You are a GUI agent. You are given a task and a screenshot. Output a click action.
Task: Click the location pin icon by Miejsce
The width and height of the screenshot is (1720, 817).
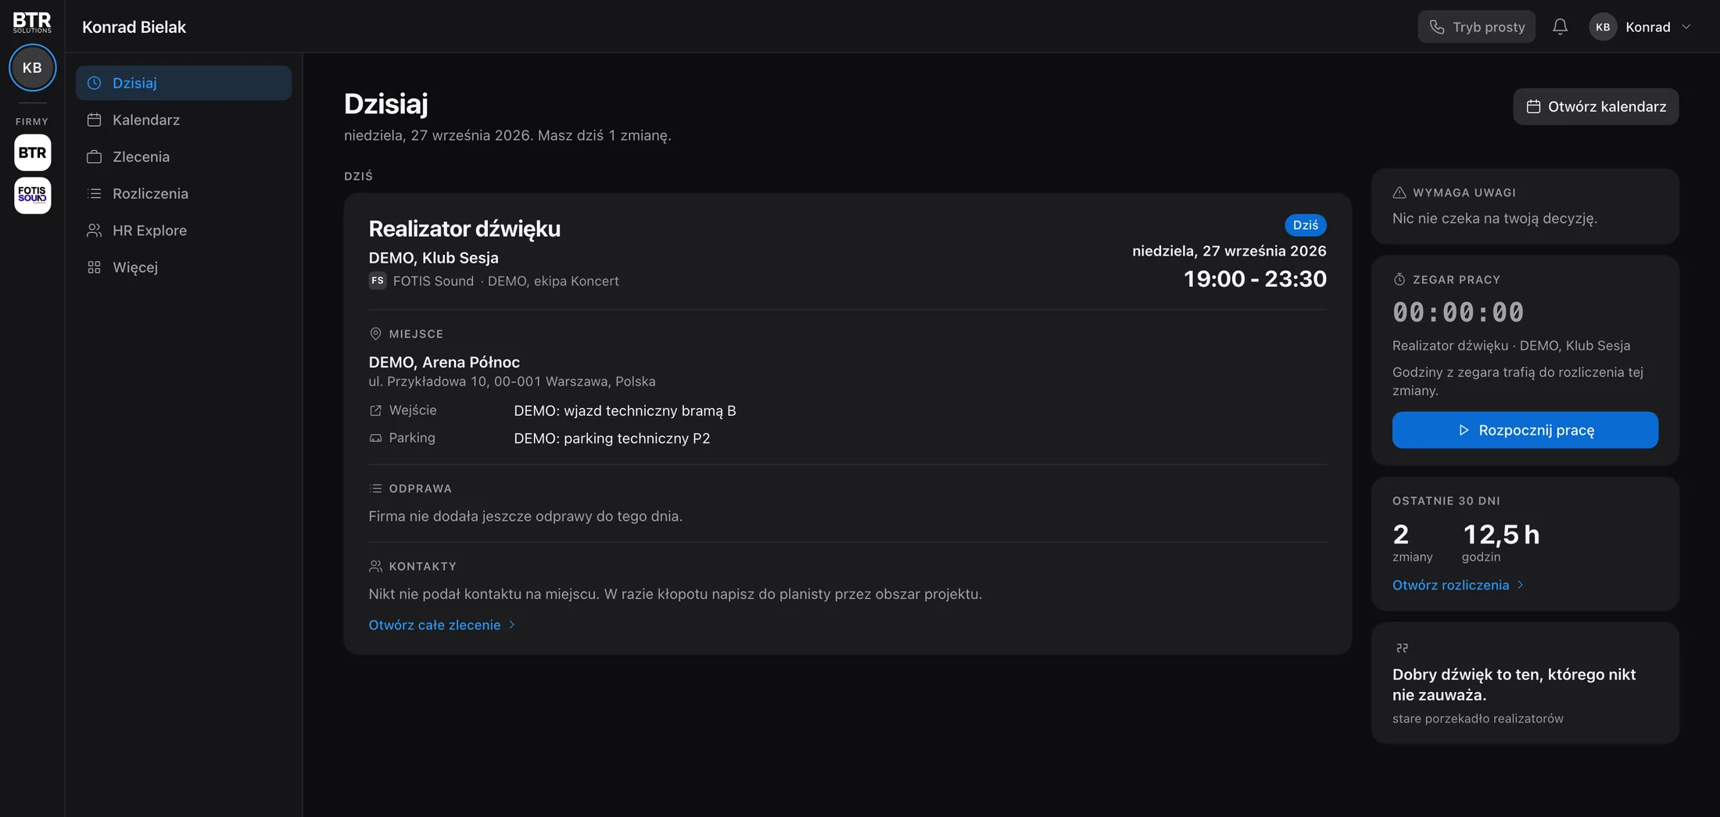tap(375, 334)
